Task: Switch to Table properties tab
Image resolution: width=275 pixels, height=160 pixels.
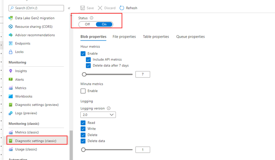Action: 156,37
